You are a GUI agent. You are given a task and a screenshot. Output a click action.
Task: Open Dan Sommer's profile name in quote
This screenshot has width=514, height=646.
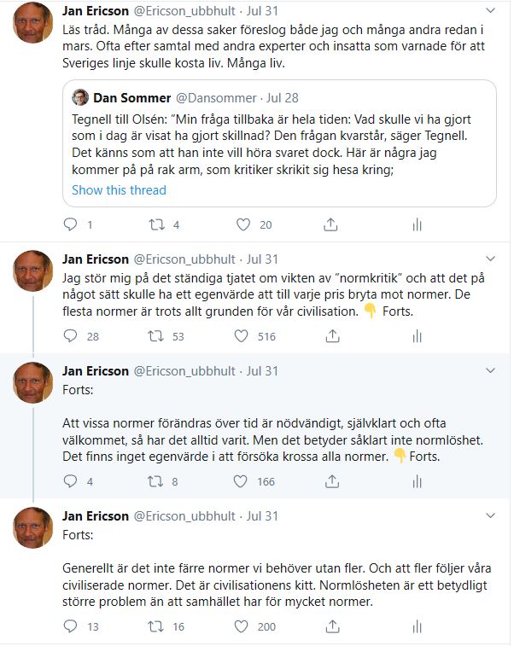131,98
